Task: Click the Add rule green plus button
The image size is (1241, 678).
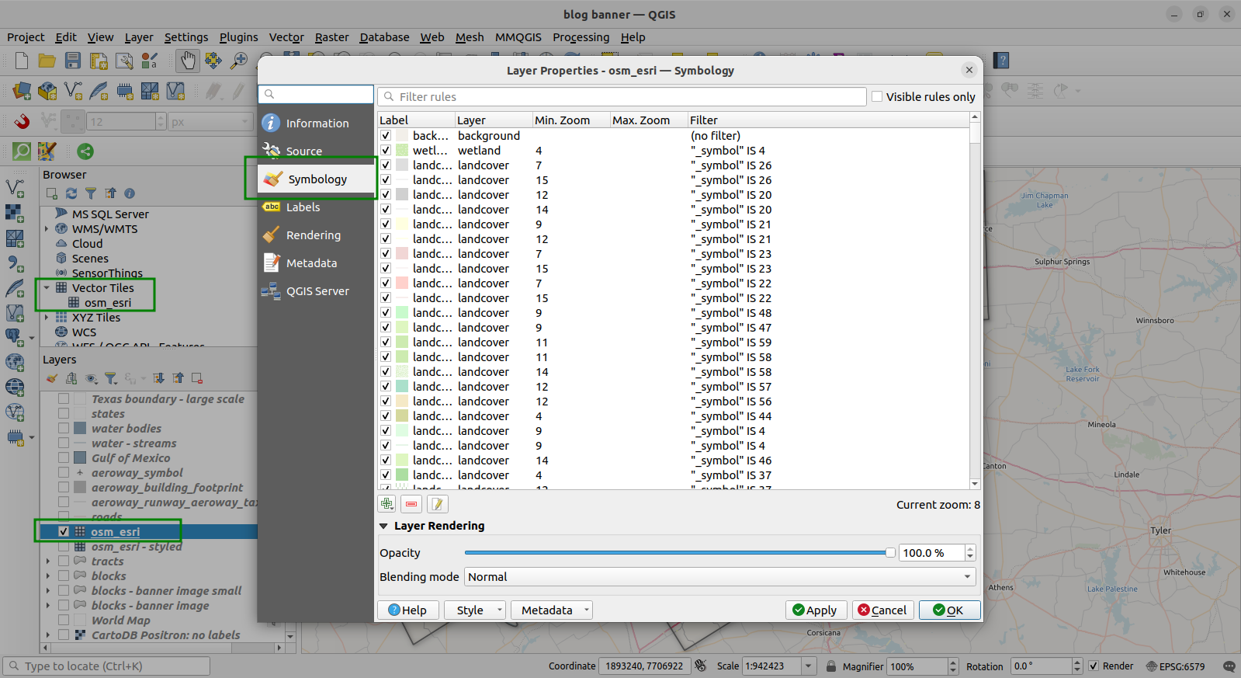Action: (387, 504)
